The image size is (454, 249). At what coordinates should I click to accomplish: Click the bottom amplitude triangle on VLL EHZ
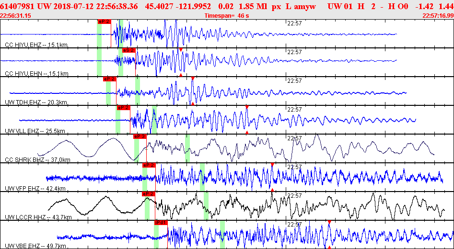pyautogui.click(x=247, y=133)
